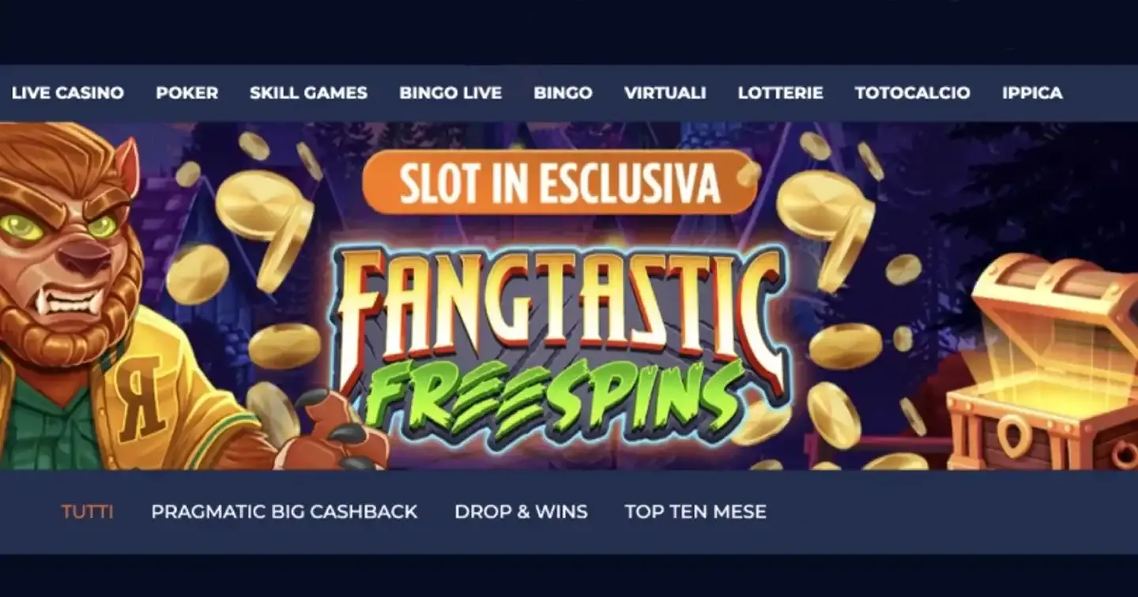The width and height of the screenshot is (1138, 597).
Task: Open the Live Casino section
Action: pyautogui.click(x=68, y=93)
